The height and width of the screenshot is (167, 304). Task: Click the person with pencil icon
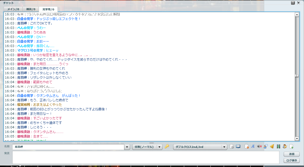[285, 147]
